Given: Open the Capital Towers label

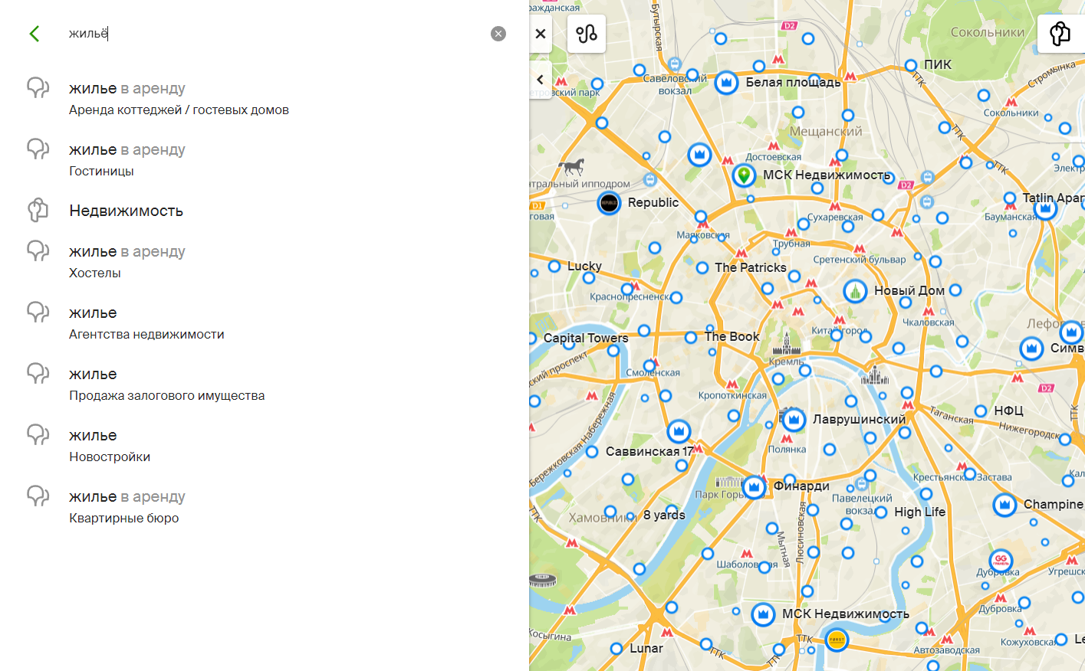Looking at the screenshot, I should tap(586, 338).
